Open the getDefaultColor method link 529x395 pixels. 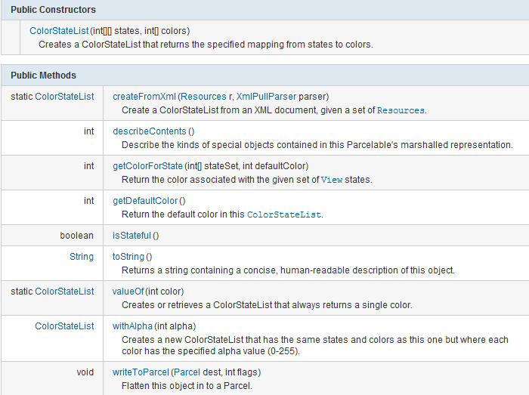tap(145, 200)
